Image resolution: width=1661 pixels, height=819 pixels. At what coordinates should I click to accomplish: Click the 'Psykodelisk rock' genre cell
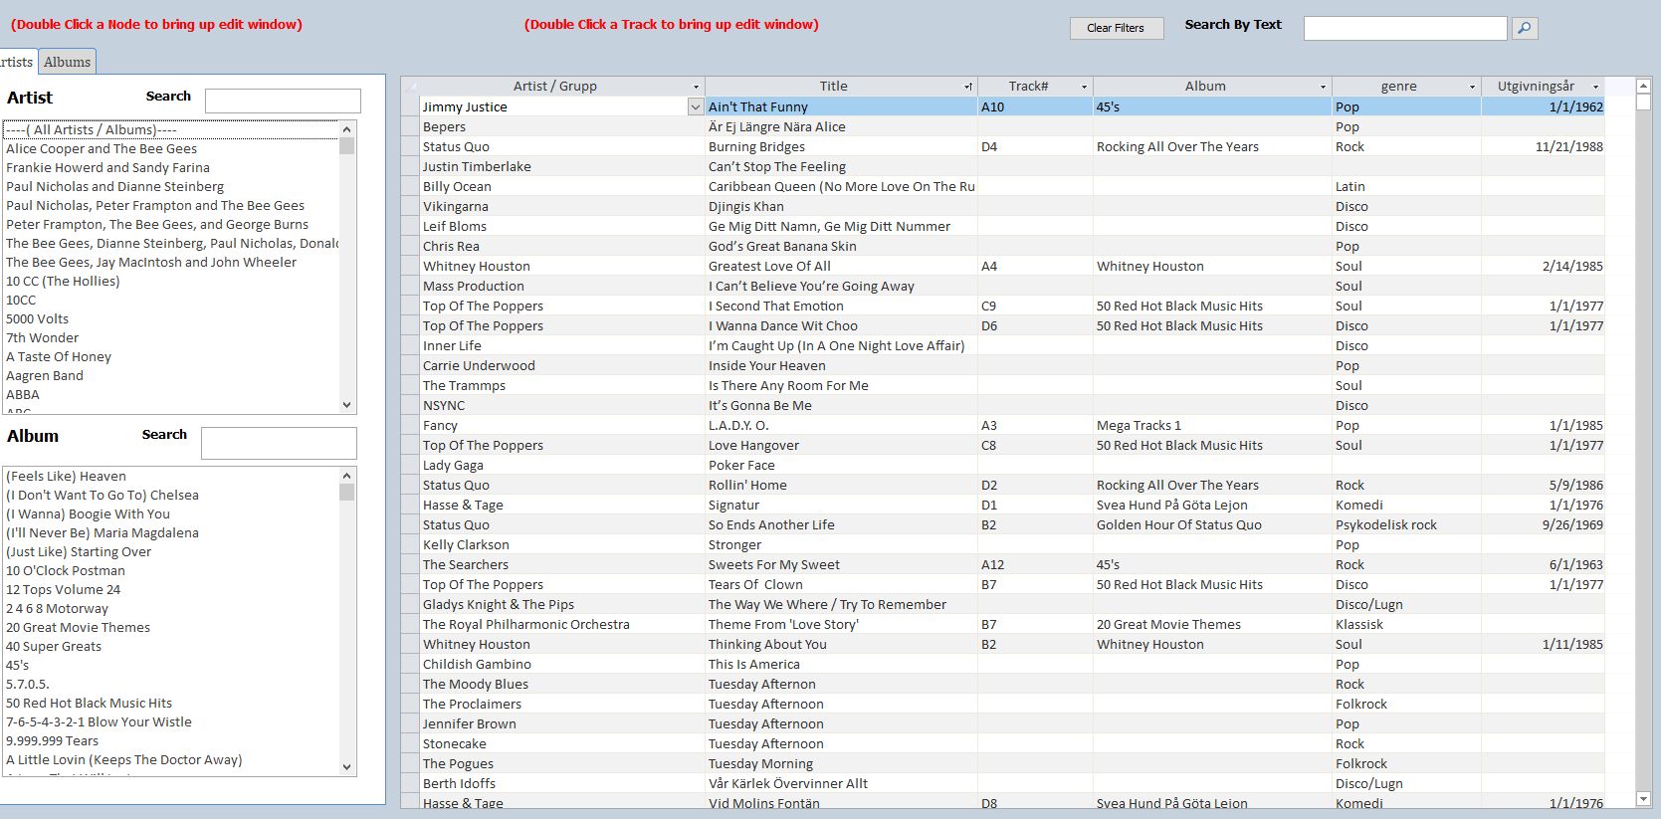[x=1406, y=524]
